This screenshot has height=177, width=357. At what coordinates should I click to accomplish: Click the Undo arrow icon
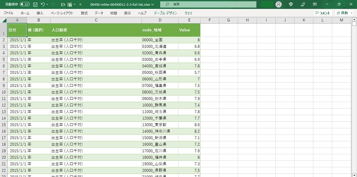tap(43, 4)
